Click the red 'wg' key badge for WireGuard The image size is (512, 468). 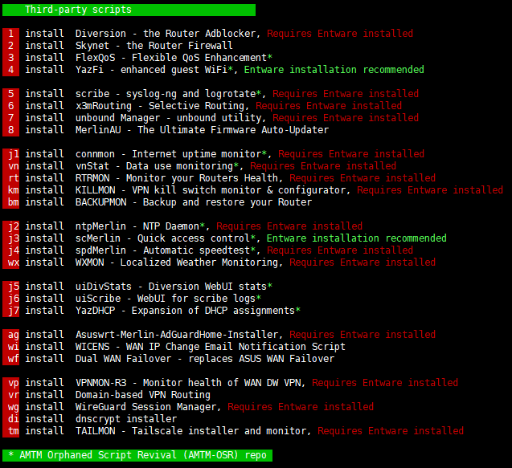pyautogui.click(x=13, y=407)
